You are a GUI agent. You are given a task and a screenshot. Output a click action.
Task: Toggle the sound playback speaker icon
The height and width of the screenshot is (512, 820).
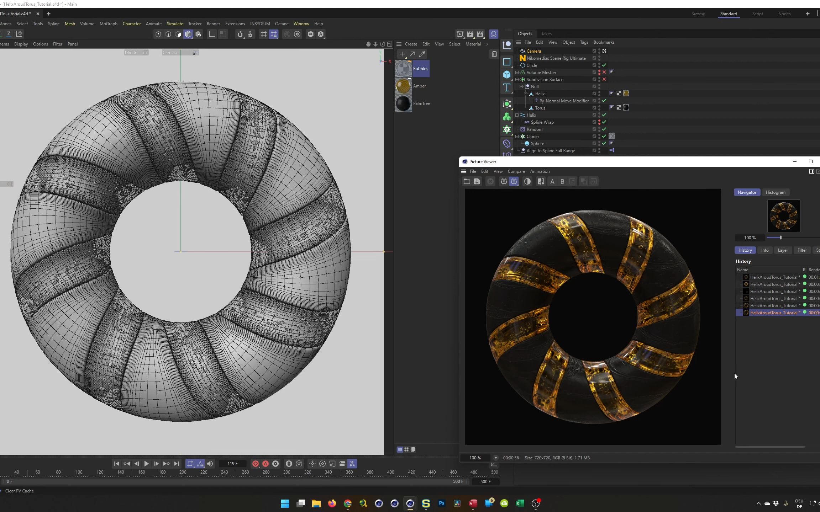coord(210,464)
